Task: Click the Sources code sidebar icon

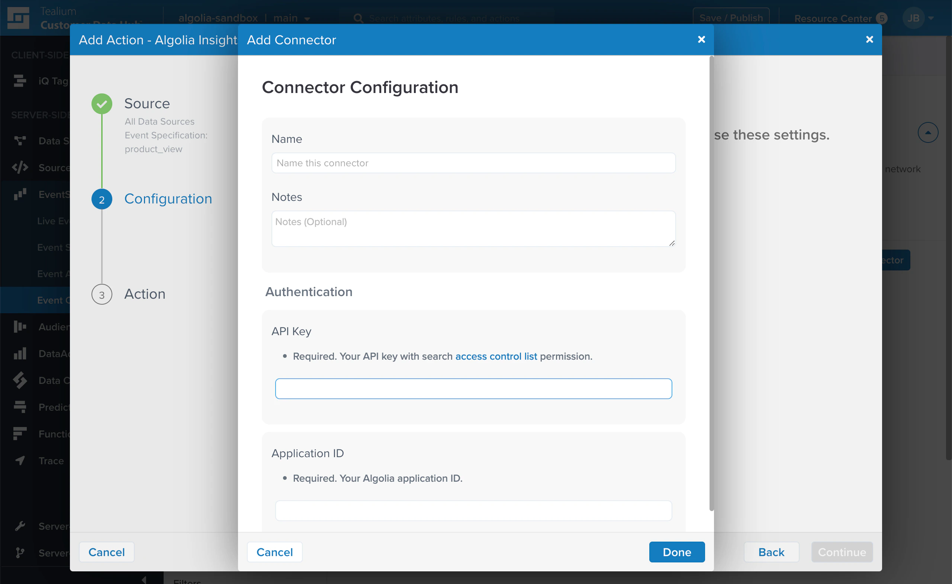Action: pos(20,167)
